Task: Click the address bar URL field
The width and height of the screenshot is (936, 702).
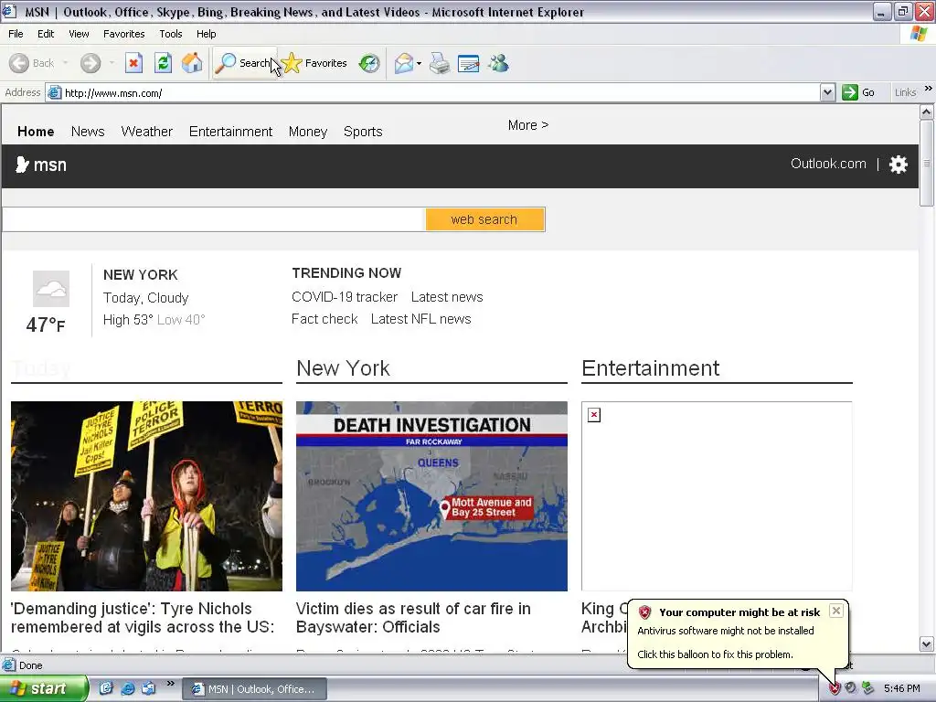Action: tap(432, 92)
